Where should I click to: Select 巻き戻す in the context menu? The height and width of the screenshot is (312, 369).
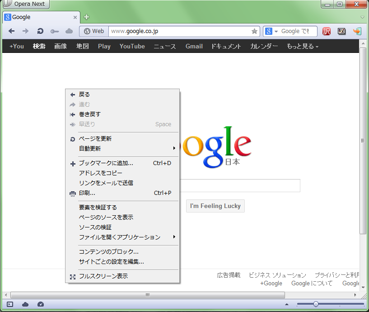(122, 114)
